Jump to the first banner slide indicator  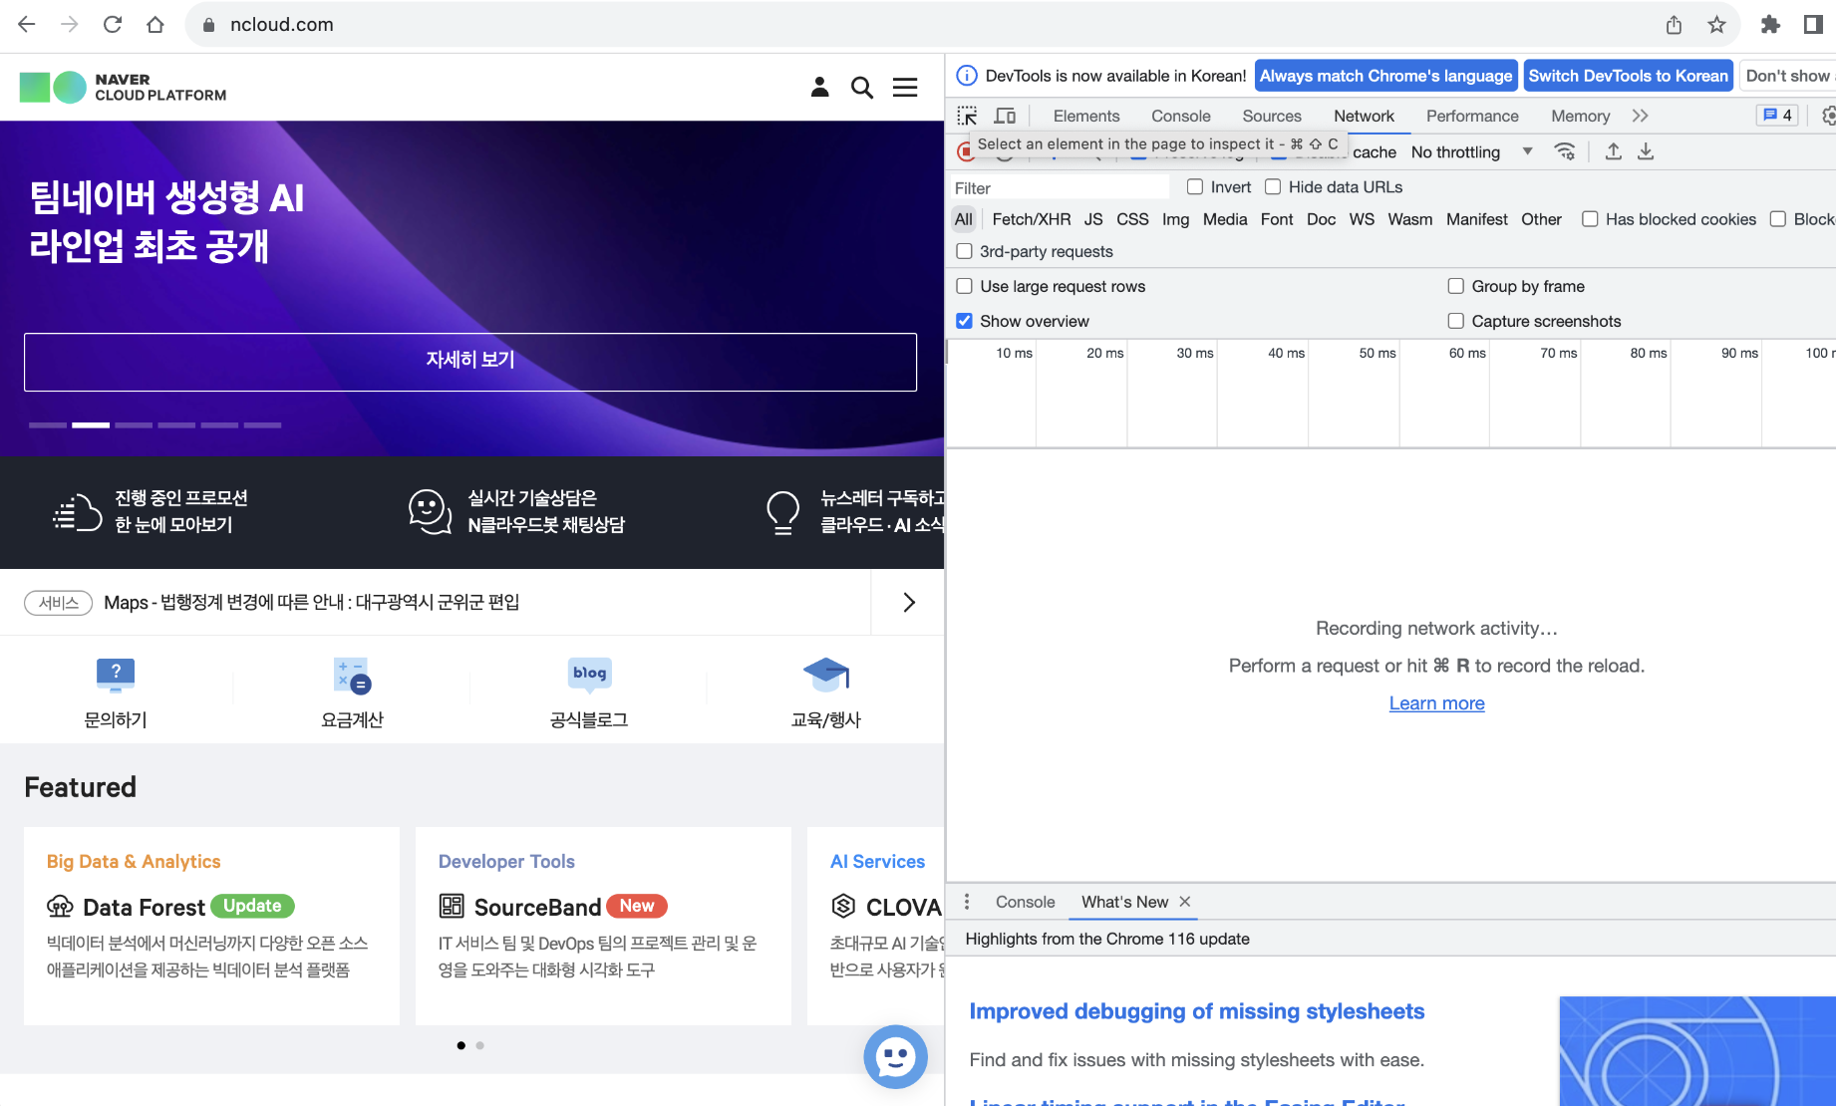[48, 425]
